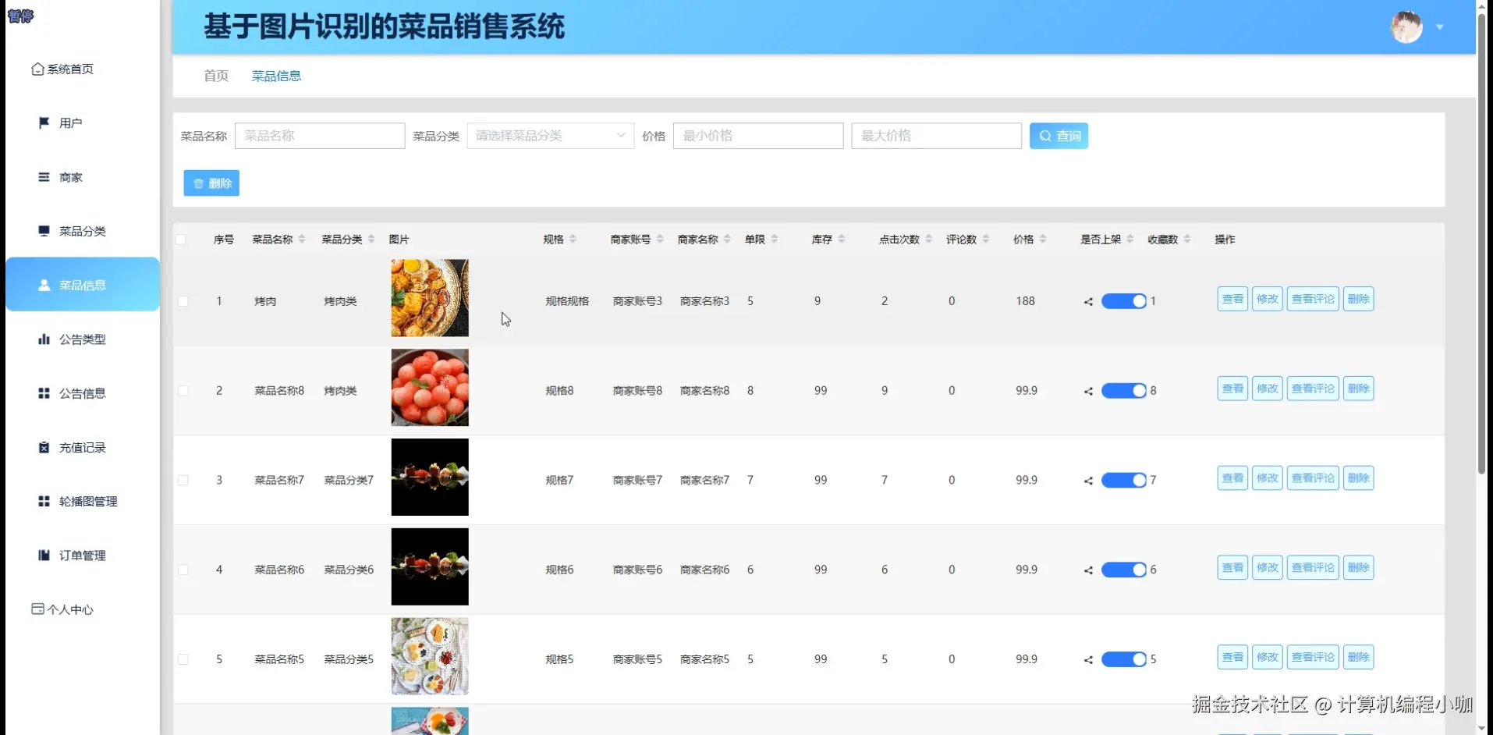The image size is (1493, 735).
Task: Open 菜品分类 dish categories from sidebar
Action: click(x=80, y=231)
